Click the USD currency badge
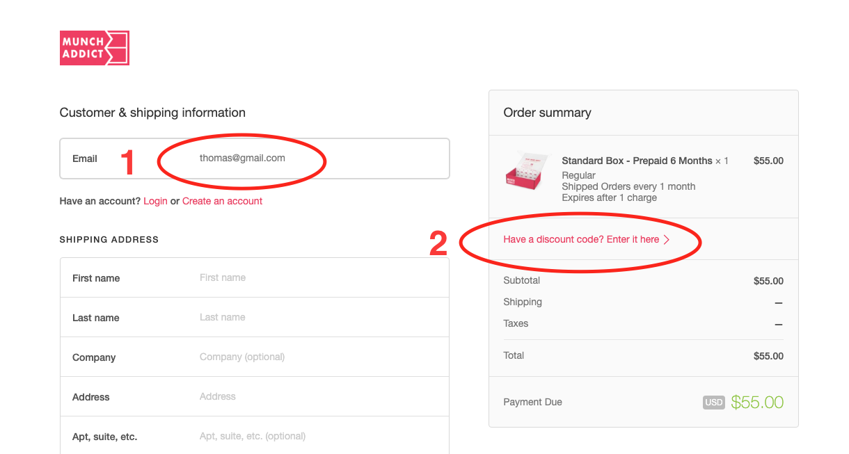 pyautogui.click(x=714, y=402)
